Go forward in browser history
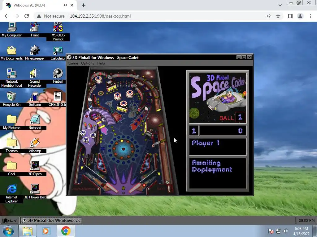Screen dimensions: 317x237 point(17,16)
